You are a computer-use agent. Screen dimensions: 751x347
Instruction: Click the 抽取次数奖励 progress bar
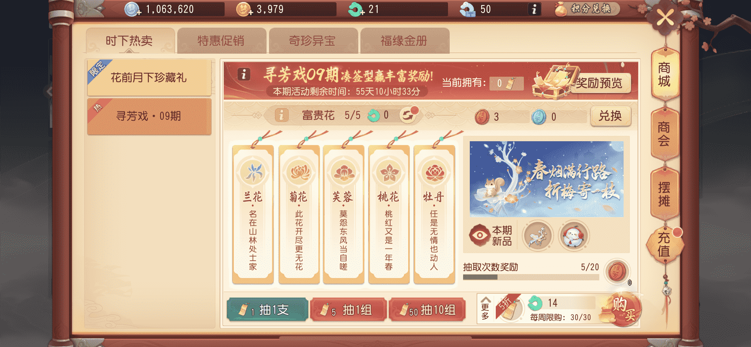(531, 277)
